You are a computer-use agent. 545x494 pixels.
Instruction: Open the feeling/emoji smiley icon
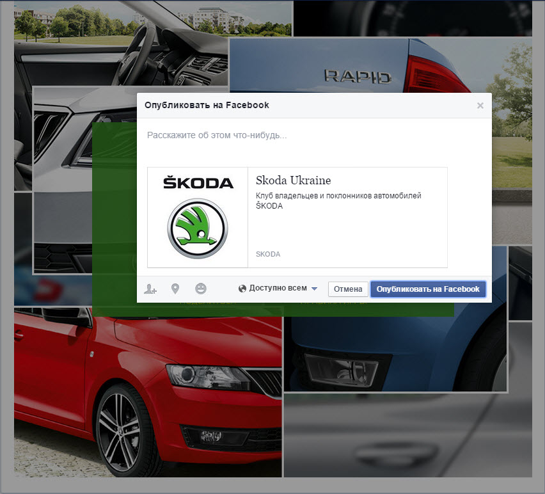pos(201,289)
